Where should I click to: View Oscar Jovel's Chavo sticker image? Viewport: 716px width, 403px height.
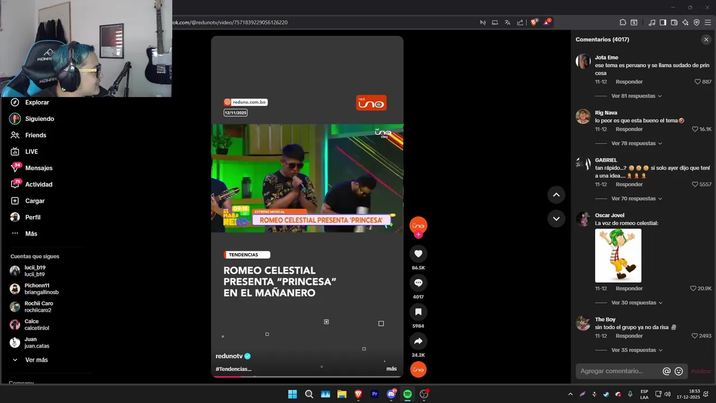(x=618, y=256)
